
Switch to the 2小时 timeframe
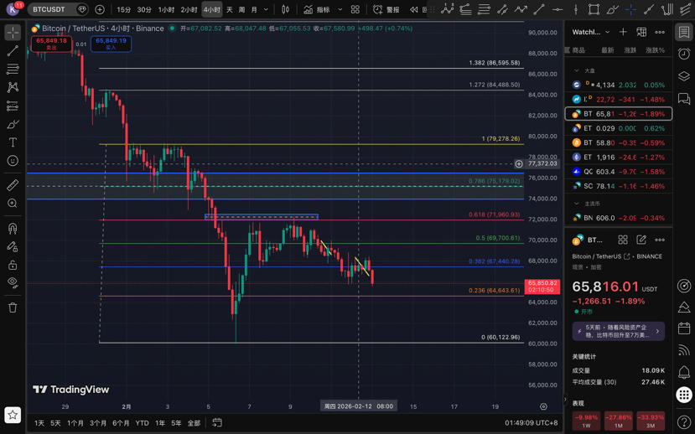(189, 9)
